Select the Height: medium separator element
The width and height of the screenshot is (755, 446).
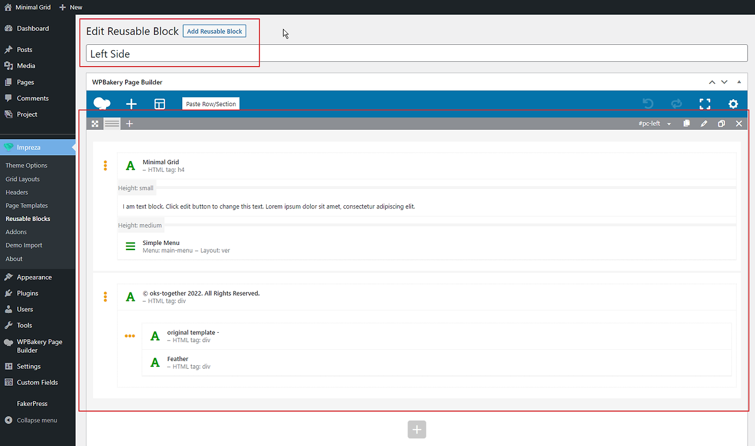click(427, 225)
